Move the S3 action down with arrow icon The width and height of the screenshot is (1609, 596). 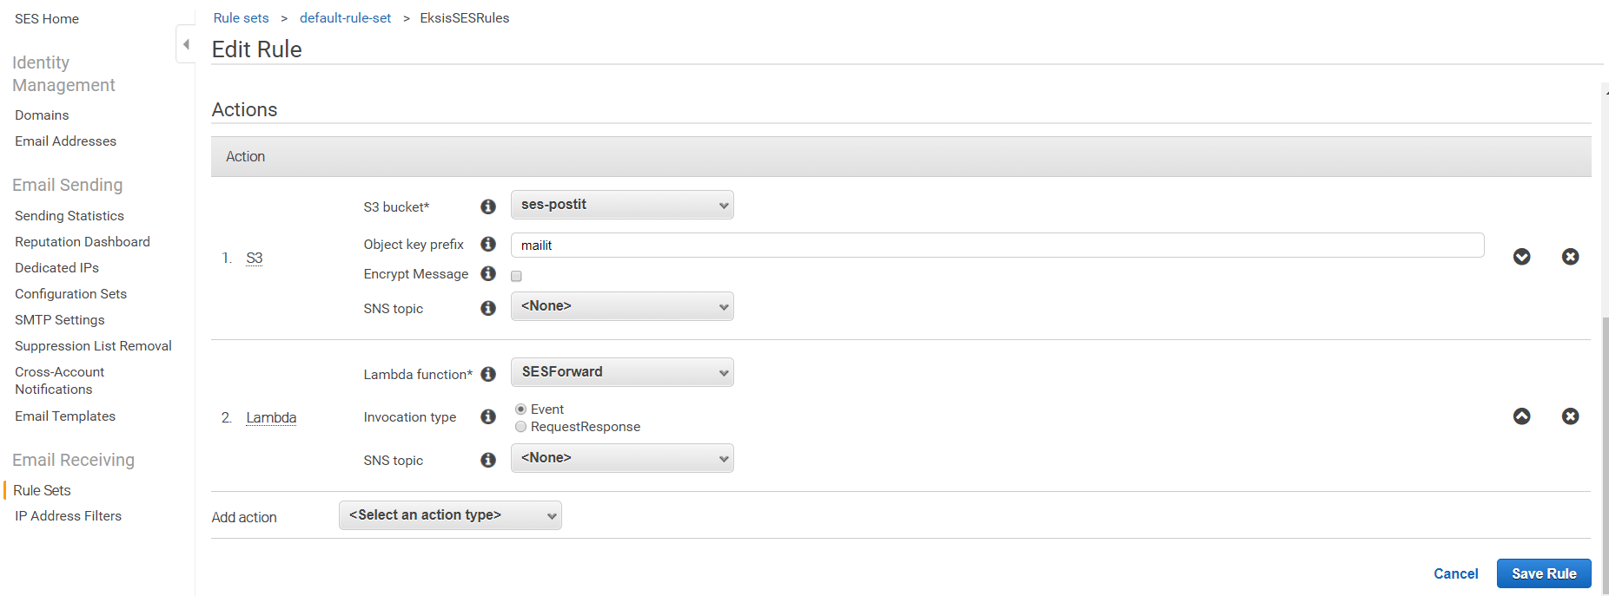click(1521, 257)
